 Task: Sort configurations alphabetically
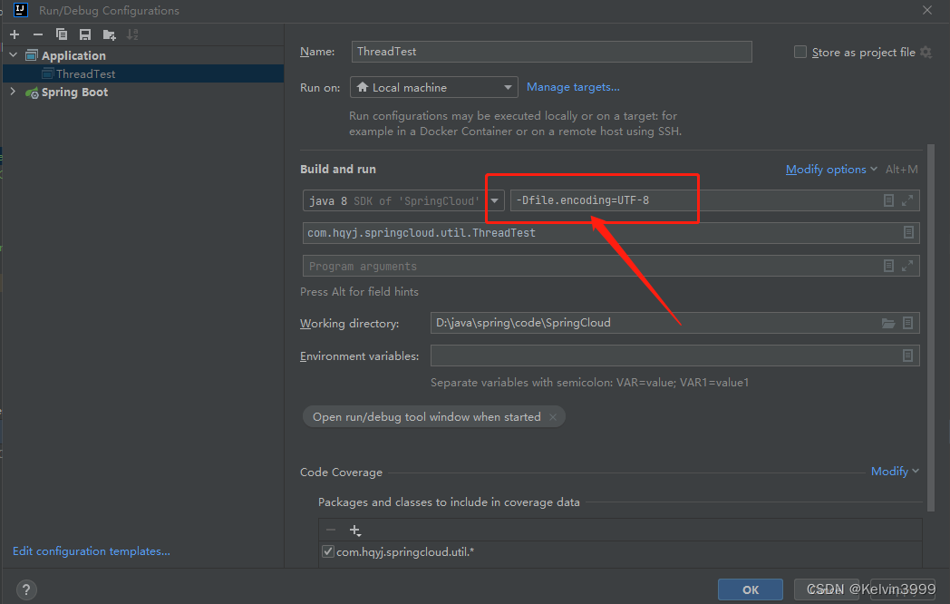tap(132, 34)
